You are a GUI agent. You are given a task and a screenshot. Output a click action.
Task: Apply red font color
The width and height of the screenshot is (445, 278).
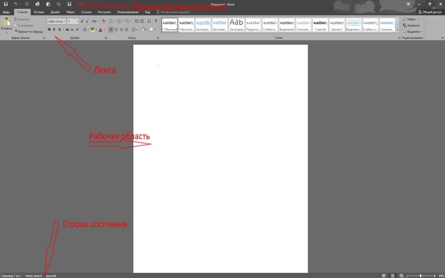[x=100, y=29]
